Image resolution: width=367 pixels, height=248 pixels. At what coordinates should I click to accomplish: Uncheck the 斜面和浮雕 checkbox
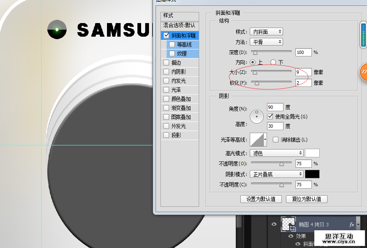pyautogui.click(x=167, y=35)
